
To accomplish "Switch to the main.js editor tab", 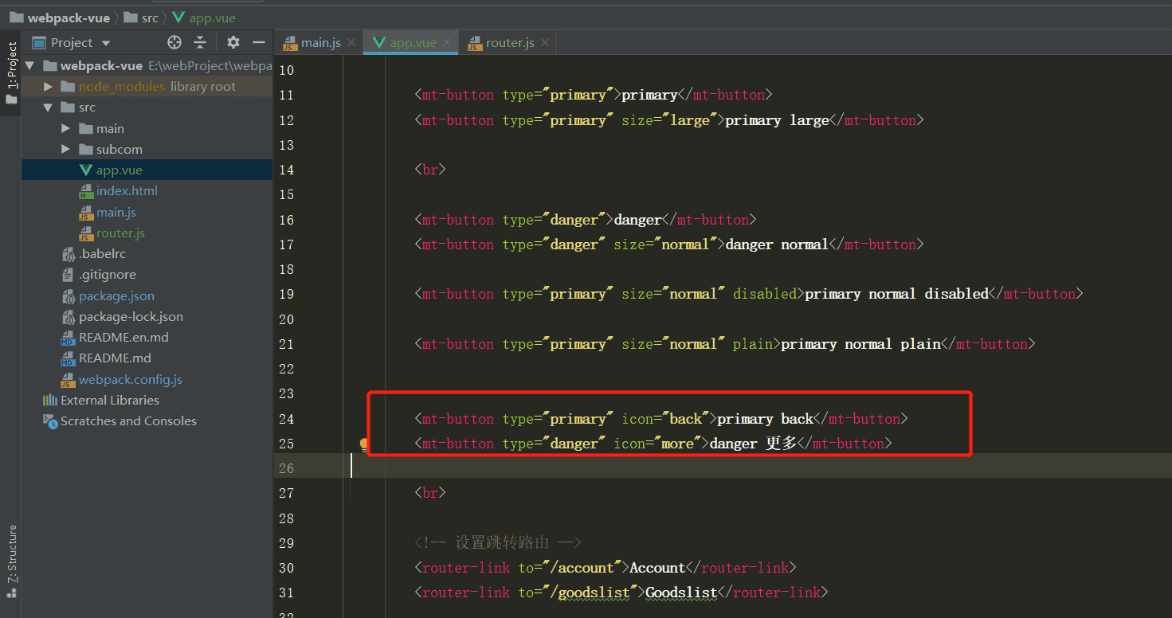I will pyautogui.click(x=322, y=42).
